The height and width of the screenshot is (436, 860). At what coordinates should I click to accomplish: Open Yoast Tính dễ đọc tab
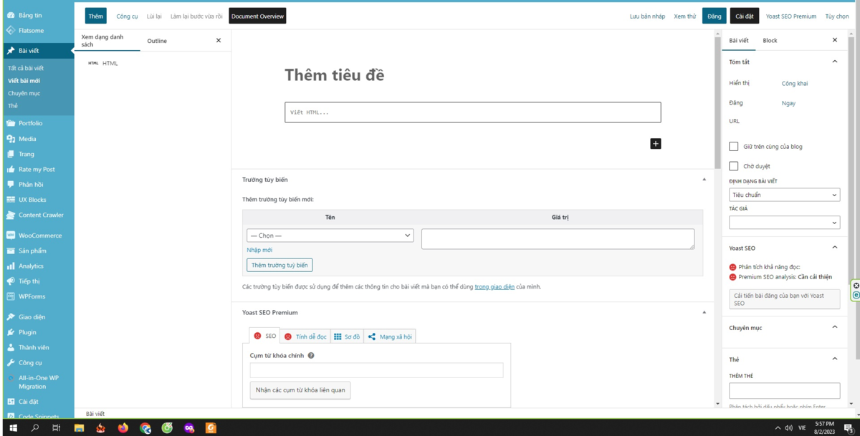[305, 336]
